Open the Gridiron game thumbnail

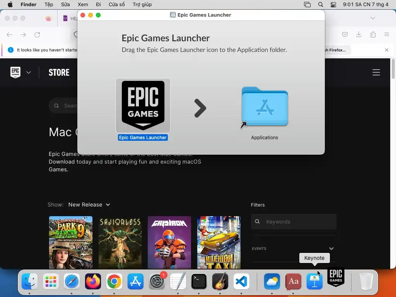pyautogui.click(x=169, y=242)
